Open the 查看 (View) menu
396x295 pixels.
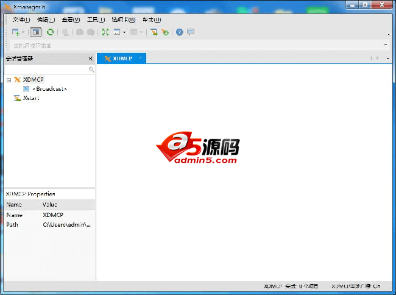point(71,20)
